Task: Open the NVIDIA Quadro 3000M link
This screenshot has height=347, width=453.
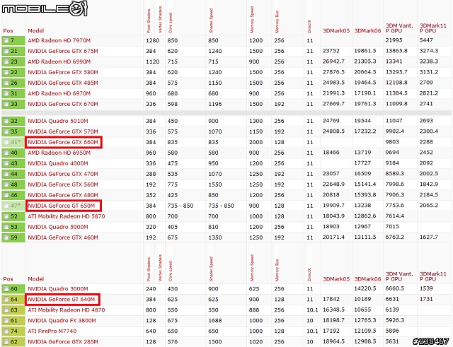Action: point(58,289)
